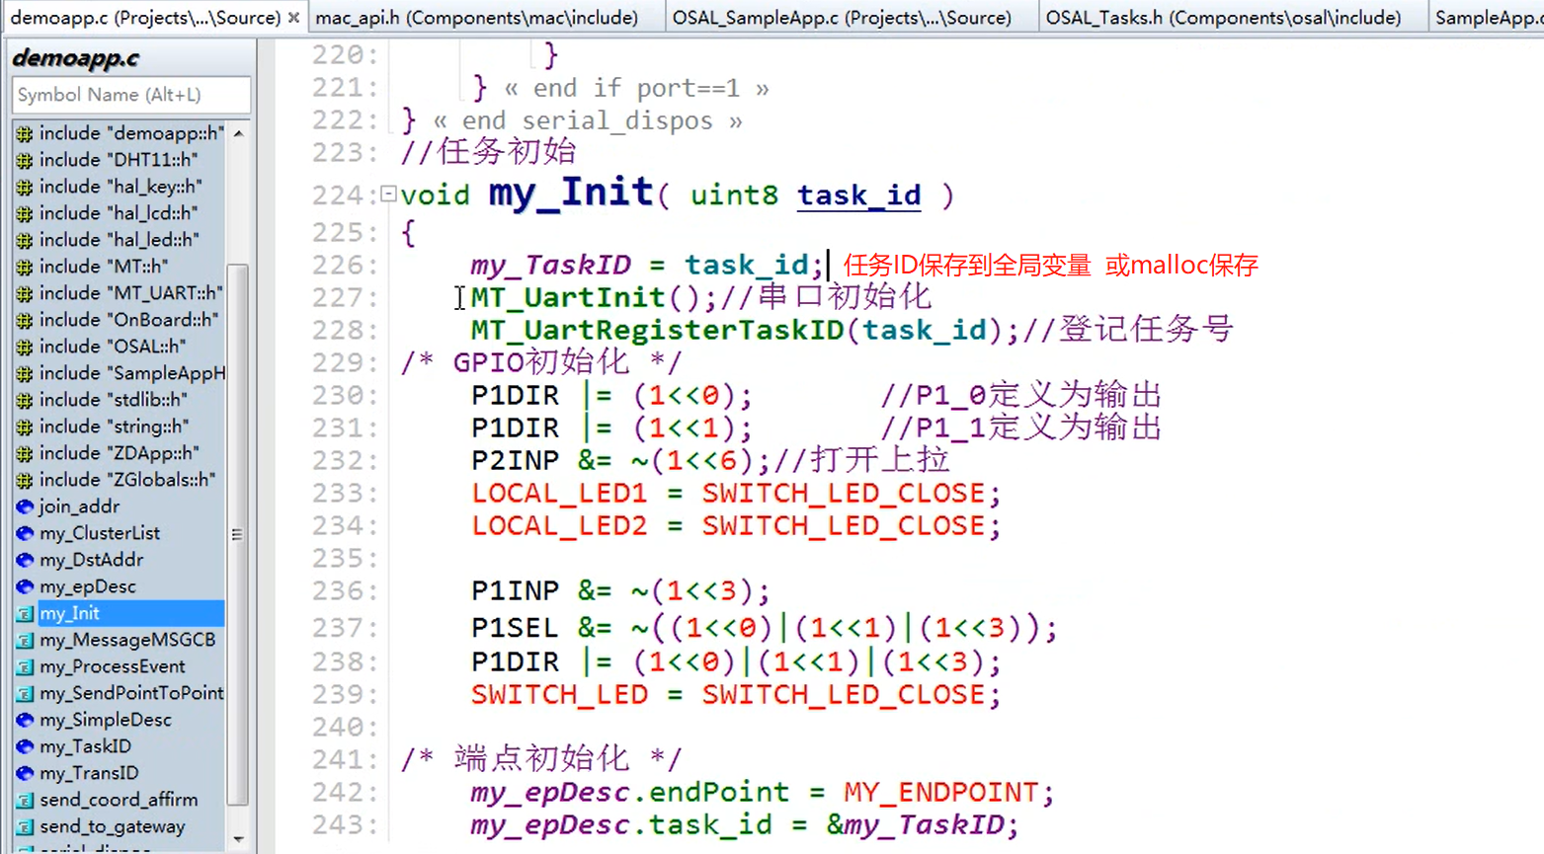The height and width of the screenshot is (854, 1544).
Task: Click variable icon next to my_TransID
Action: [x=25, y=773]
